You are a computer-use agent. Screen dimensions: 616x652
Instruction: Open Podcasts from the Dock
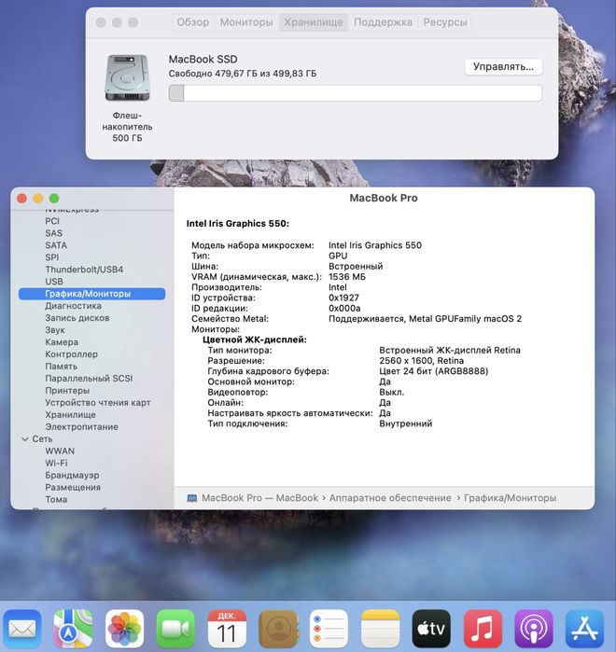(x=534, y=629)
